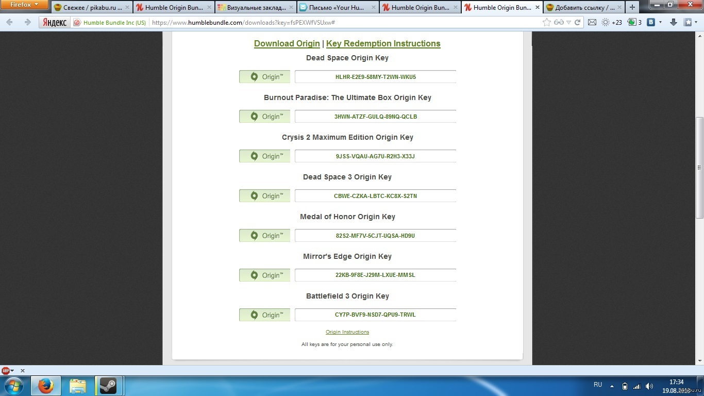Click Origin button for Medal of Honor key
Viewport: 704px width, 396px height.
(x=264, y=236)
